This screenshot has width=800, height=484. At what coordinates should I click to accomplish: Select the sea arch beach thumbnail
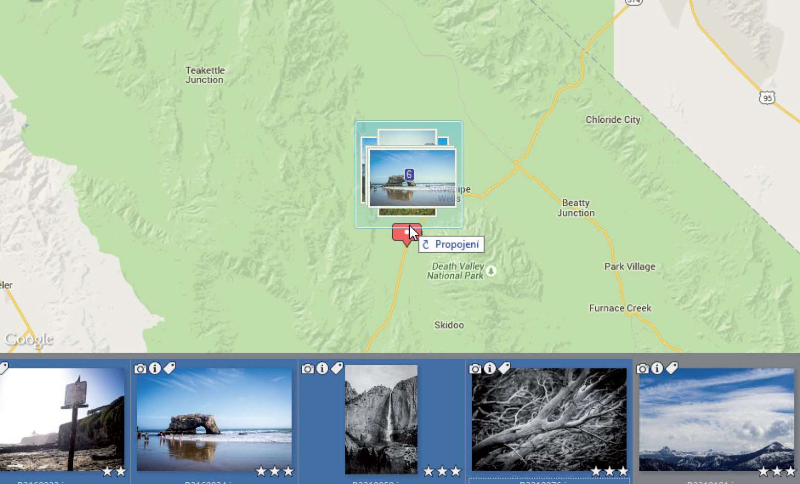(x=214, y=420)
